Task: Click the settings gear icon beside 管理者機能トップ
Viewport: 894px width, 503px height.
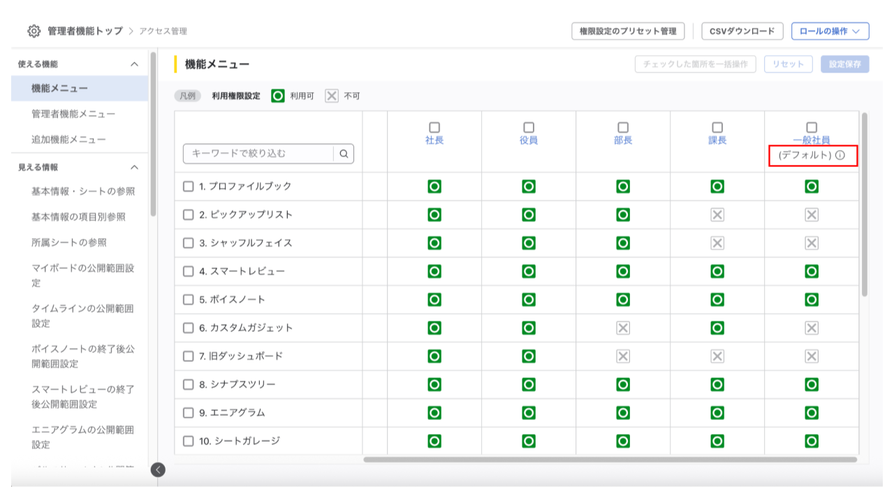Action: click(x=34, y=31)
